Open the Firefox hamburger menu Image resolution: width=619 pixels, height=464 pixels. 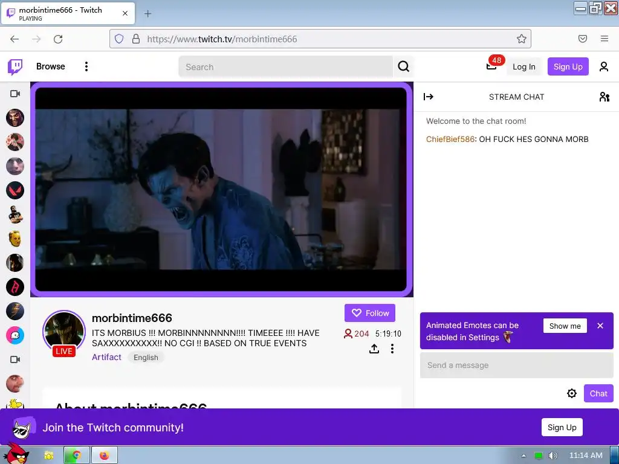pyautogui.click(x=604, y=39)
